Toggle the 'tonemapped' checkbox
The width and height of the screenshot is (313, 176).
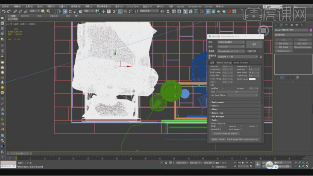(250, 66)
